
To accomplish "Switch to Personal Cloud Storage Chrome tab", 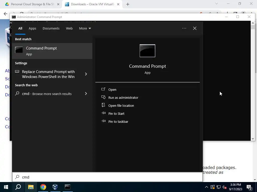I will point(32,4).
